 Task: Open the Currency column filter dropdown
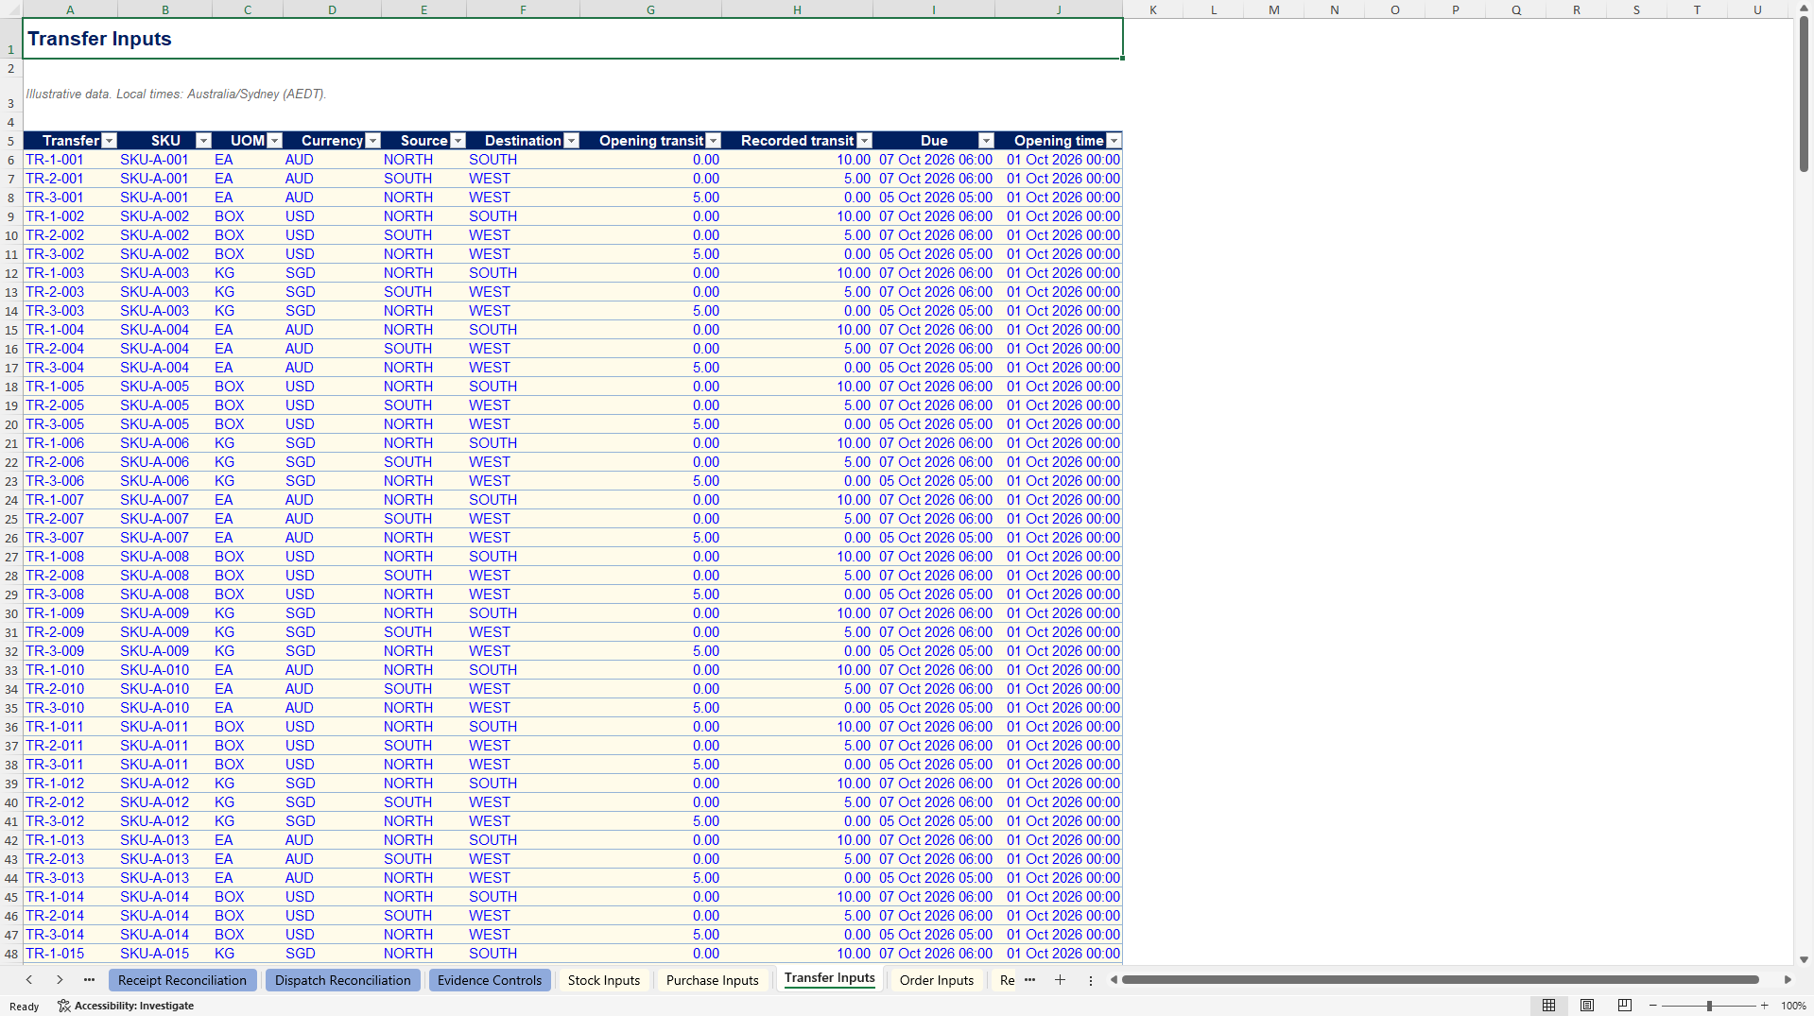click(x=373, y=141)
